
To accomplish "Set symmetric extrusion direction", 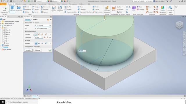I will [42, 34].
